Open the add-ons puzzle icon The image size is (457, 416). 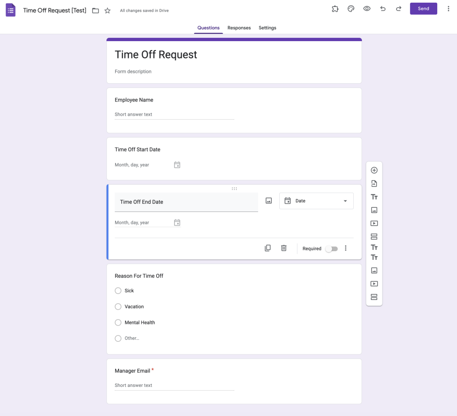[335, 9]
